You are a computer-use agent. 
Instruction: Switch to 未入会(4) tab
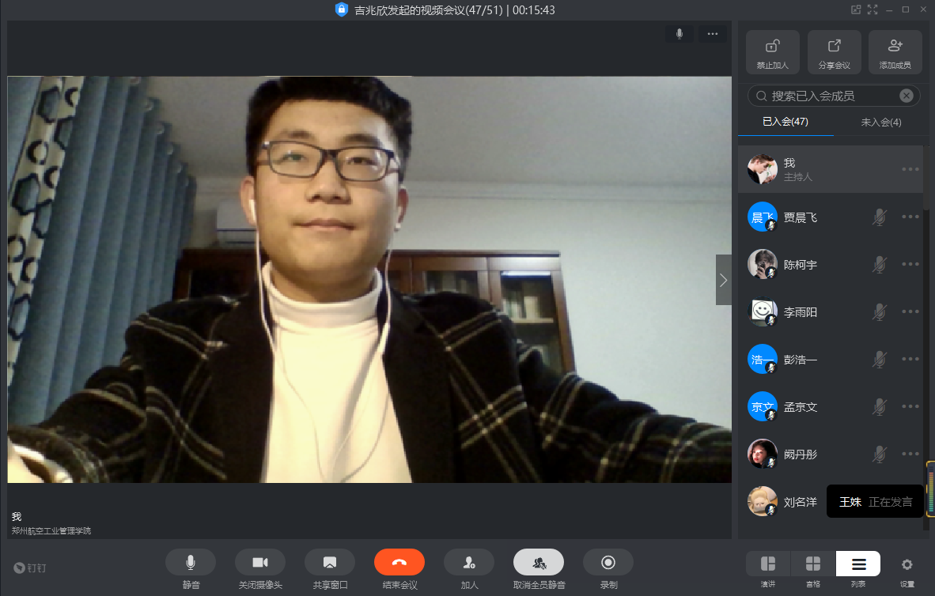[x=880, y=123]
